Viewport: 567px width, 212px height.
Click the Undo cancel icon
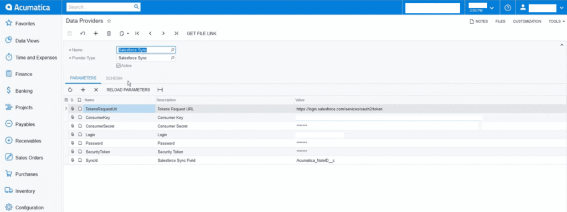click(x=83, y=34)
